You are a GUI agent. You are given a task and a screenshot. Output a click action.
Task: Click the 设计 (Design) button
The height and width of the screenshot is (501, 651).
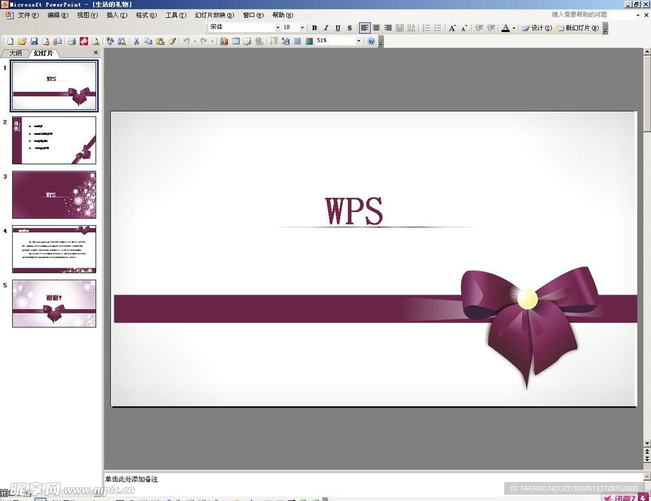(537, 28)
